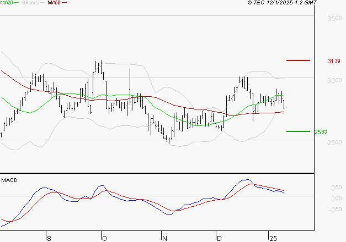The width and height of the screenshot is (346, 242).
Task: Click the MA20 legend label
Action: point(7,3)
